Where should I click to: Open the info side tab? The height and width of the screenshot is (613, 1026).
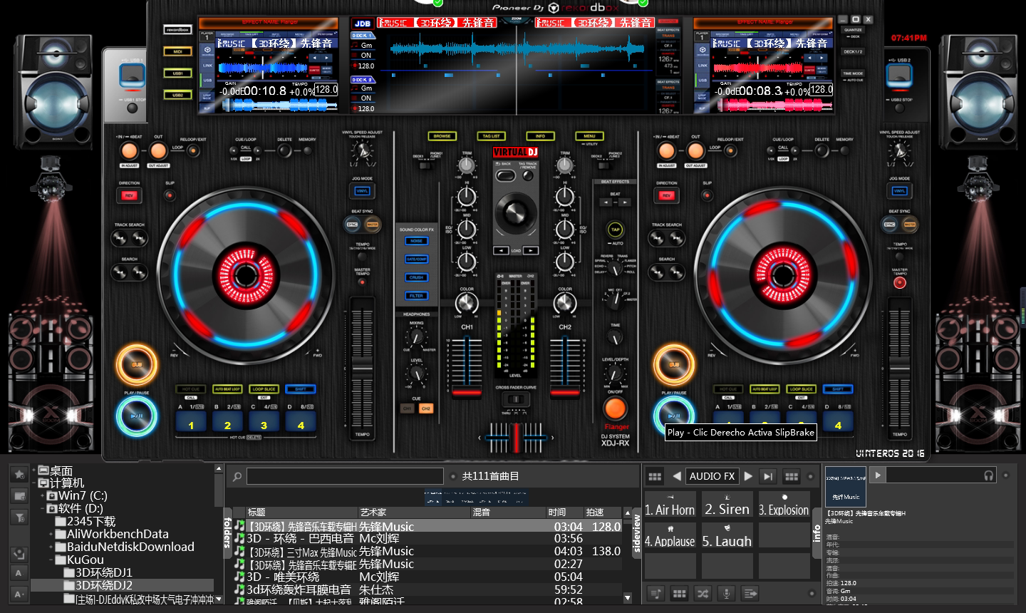pyautogui.click(x=817, y=534)
